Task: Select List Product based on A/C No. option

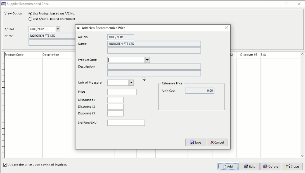Action: [x=30, y=14]
